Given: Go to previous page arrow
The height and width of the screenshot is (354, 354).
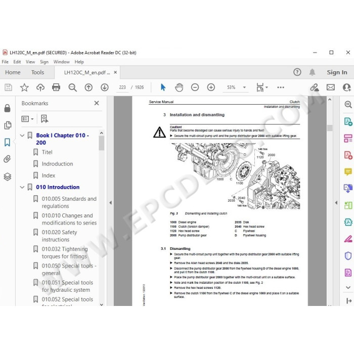Looking at the screenshot, I should coord(88,87).
